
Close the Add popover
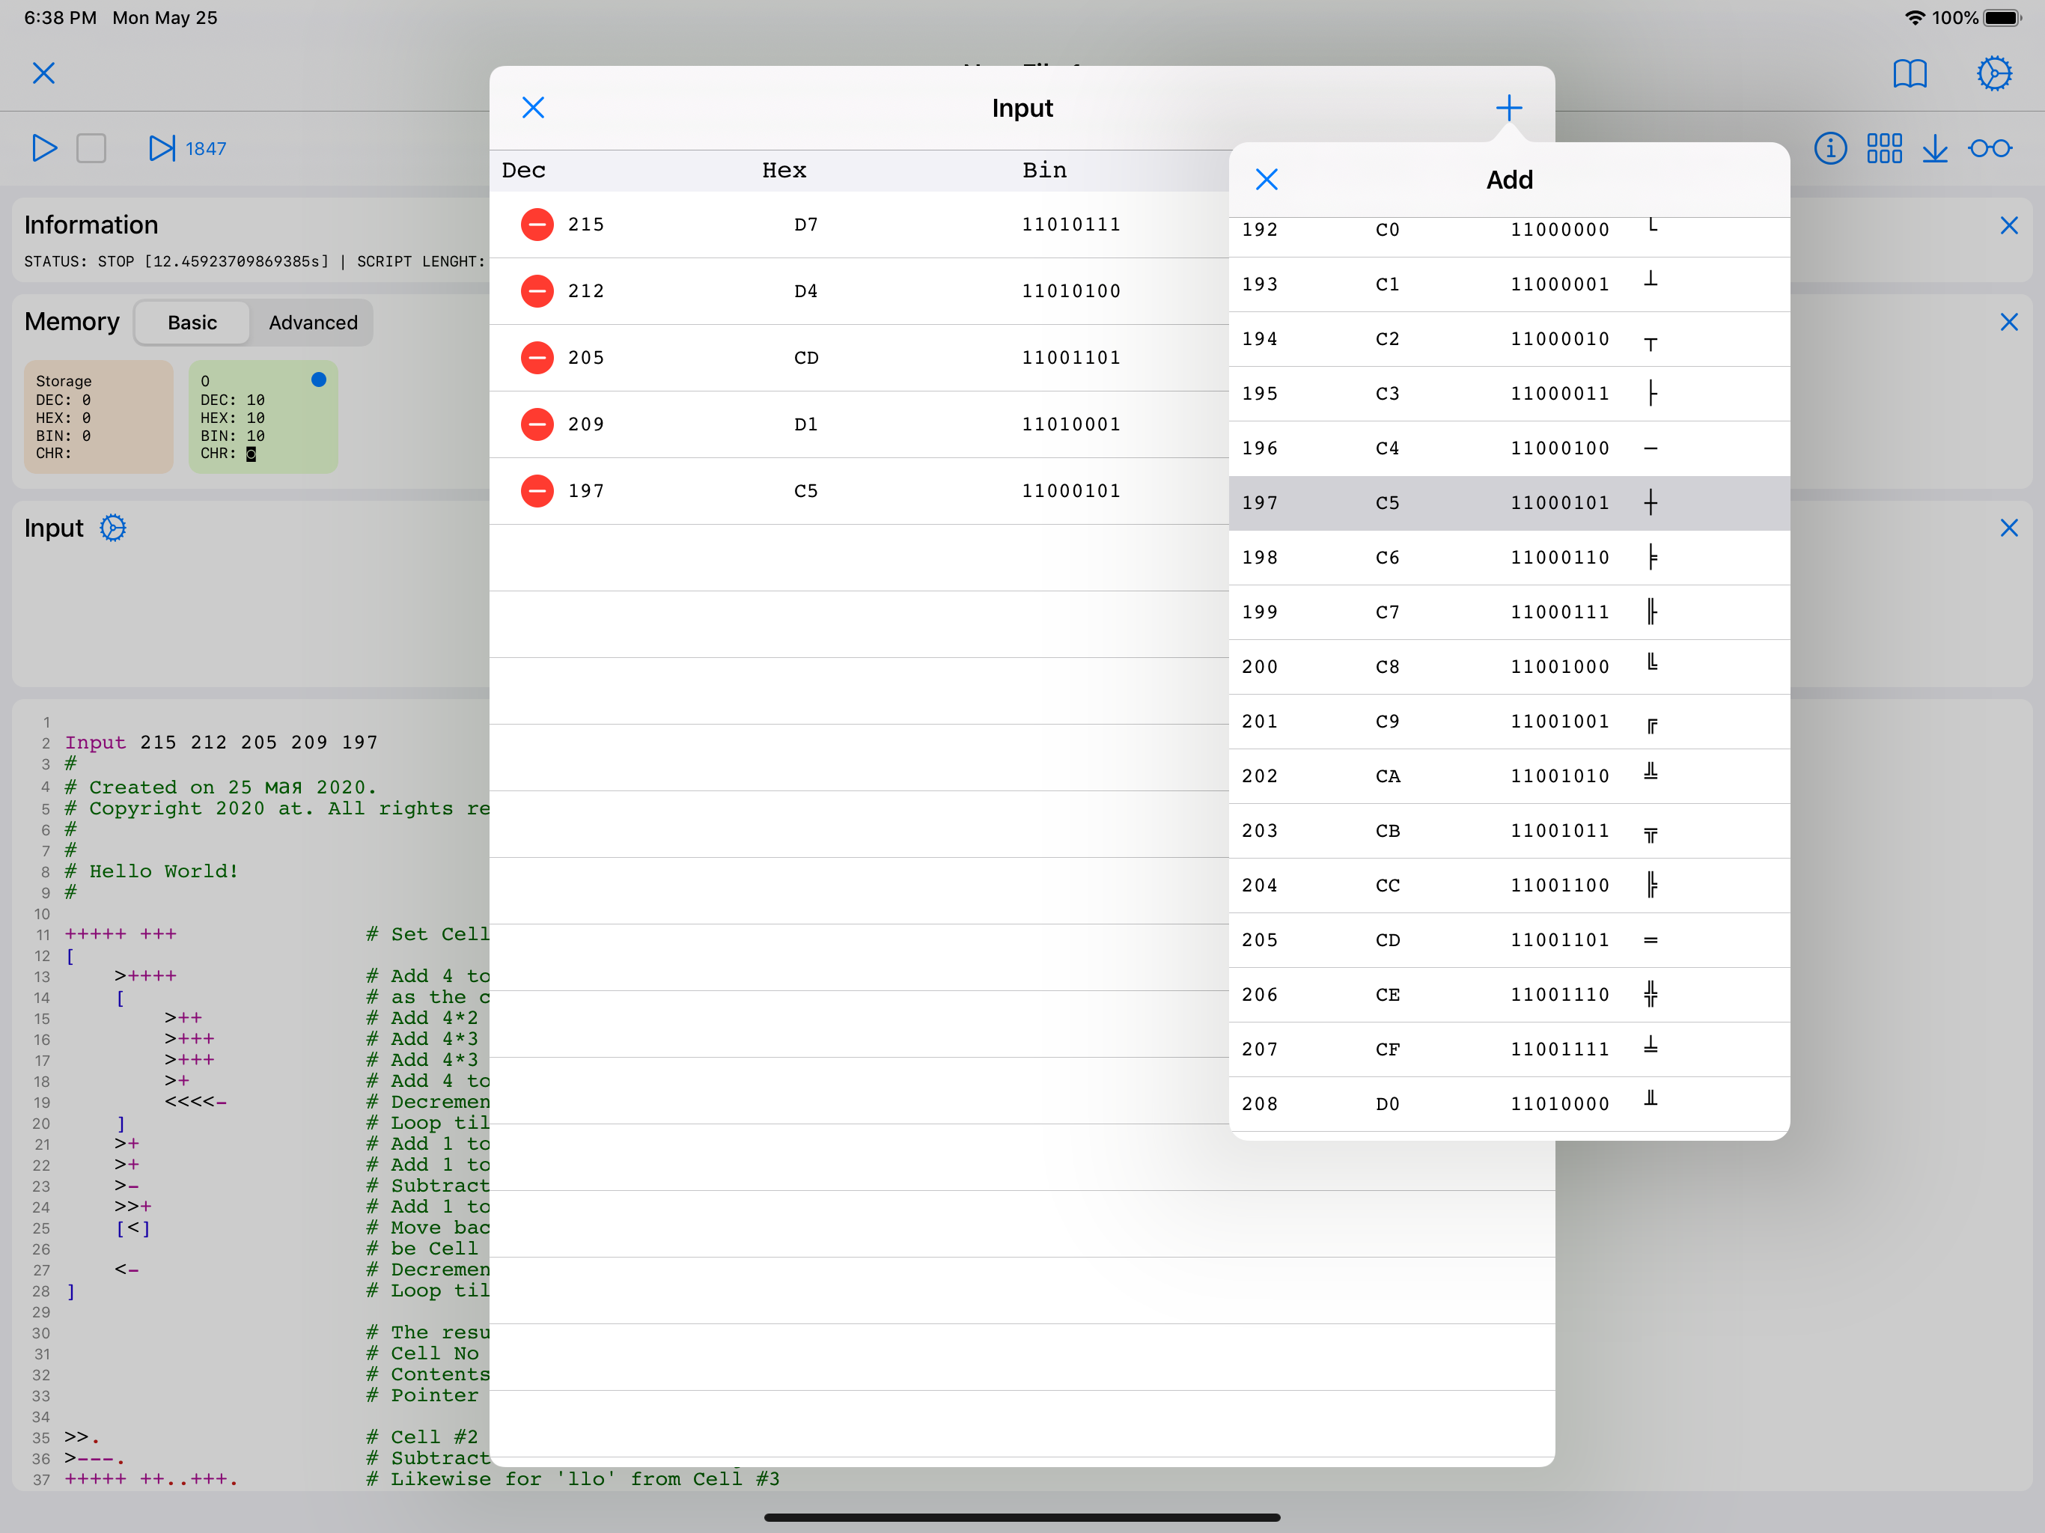click(x=1266, y=180)
